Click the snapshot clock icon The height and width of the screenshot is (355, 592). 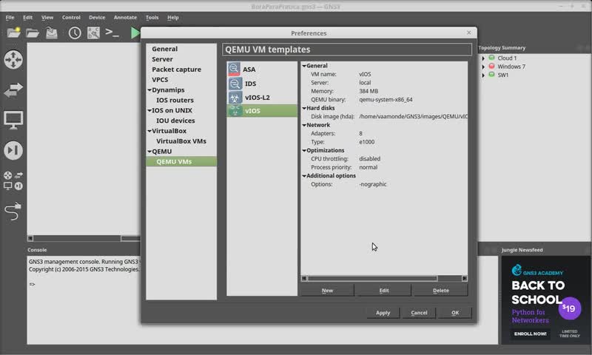coord(75,33)
